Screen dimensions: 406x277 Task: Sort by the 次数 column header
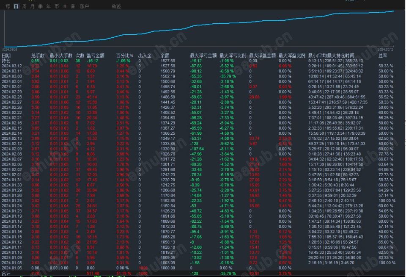[x=80, y=55]
